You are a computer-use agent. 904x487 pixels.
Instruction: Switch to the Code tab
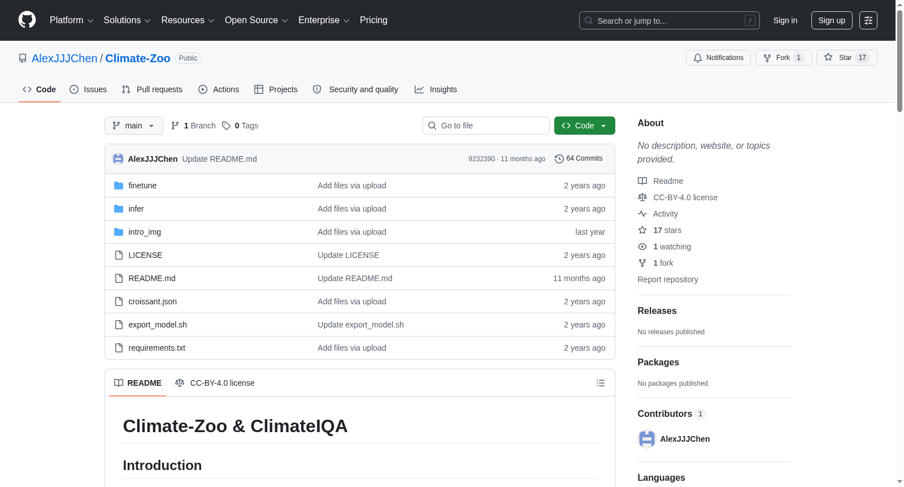pyautogui.click(x=40, y=89)
